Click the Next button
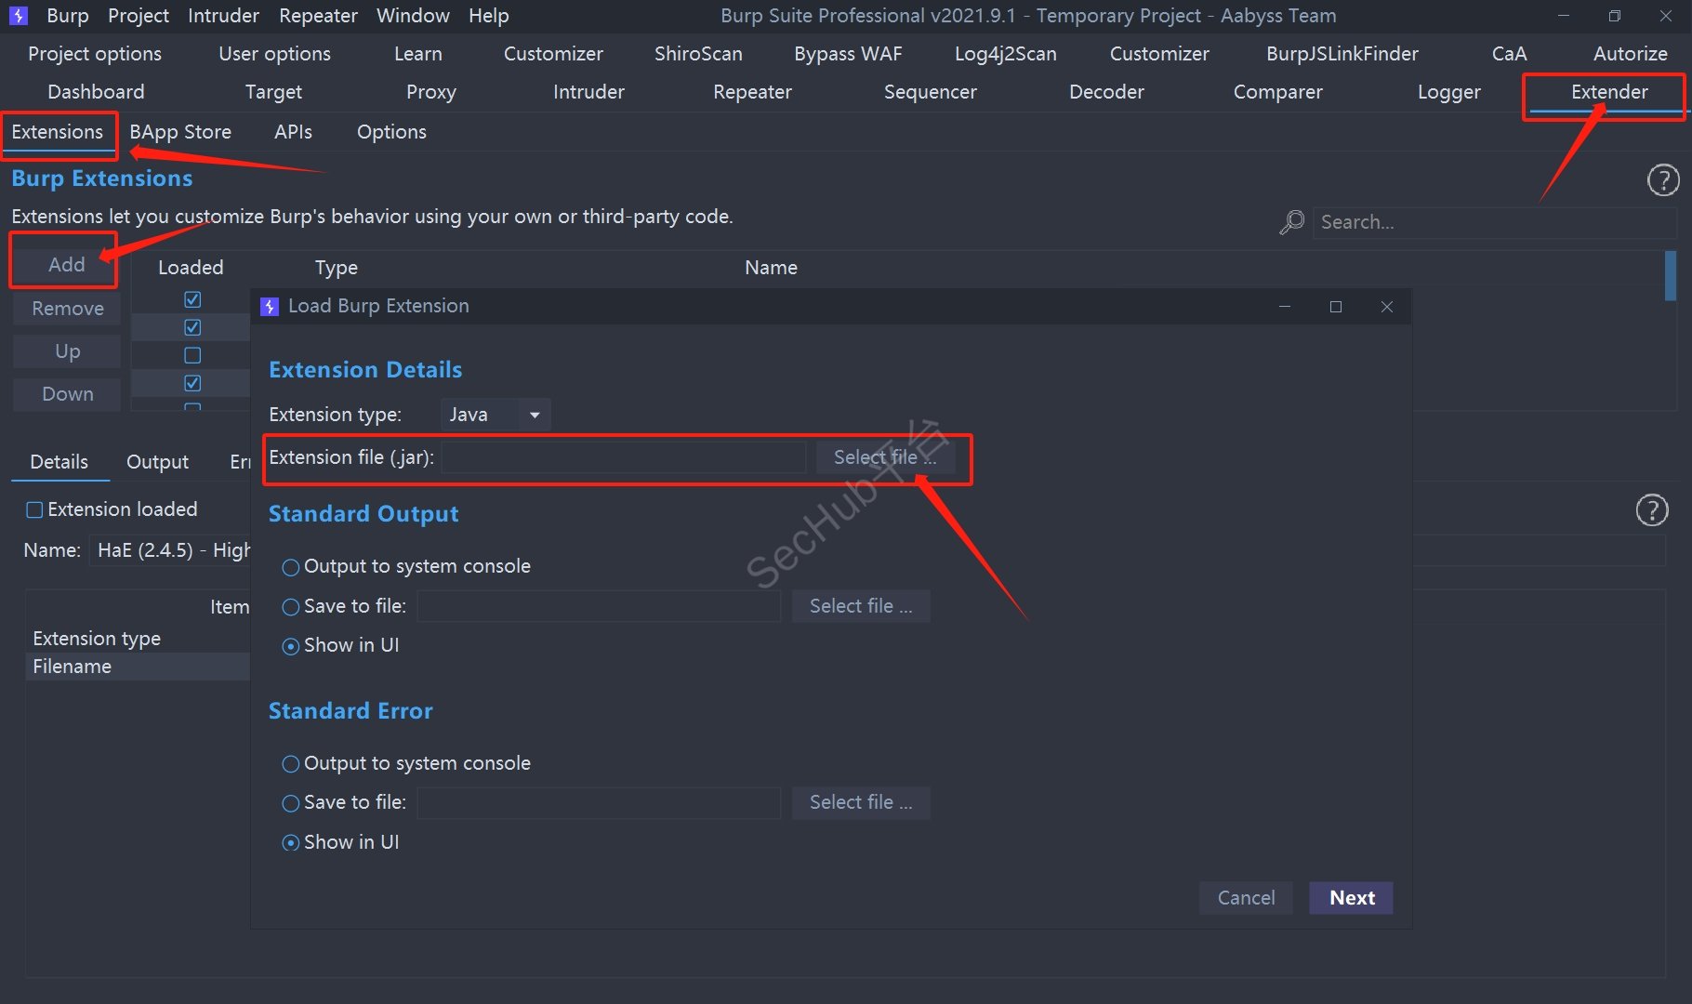Viewport: 1692px width, 1004px height. click(1351, 898)
